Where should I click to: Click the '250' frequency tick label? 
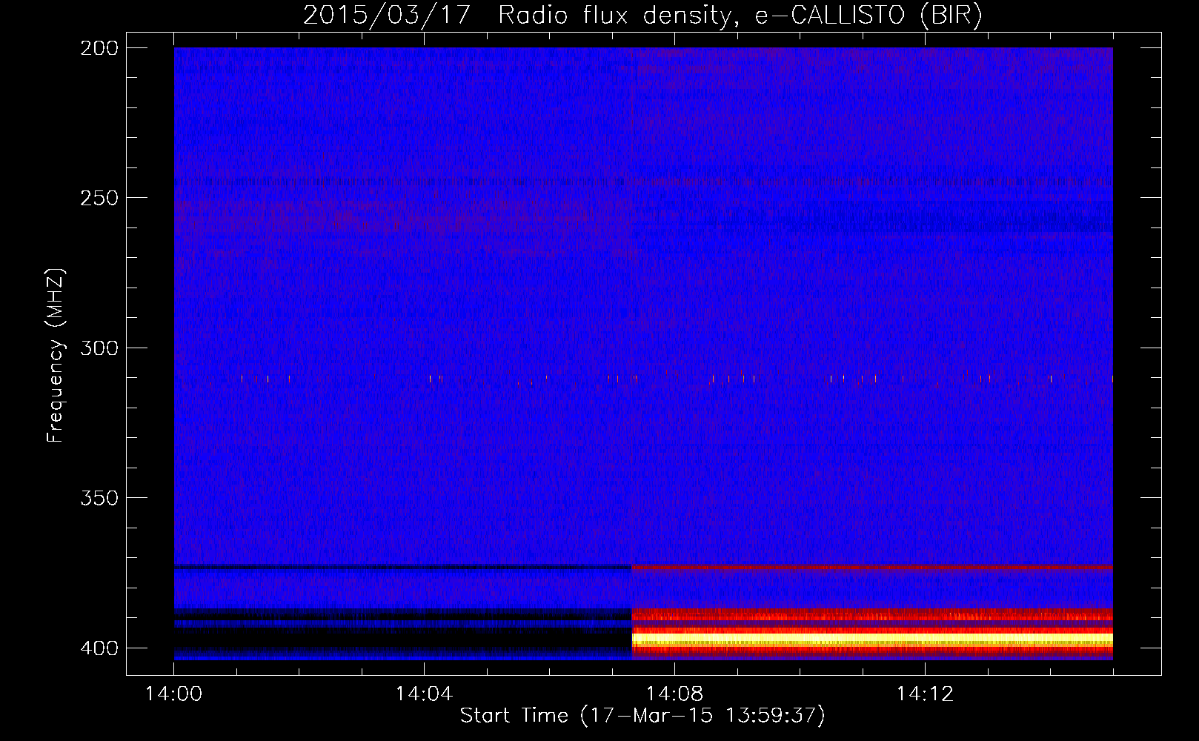99,198
